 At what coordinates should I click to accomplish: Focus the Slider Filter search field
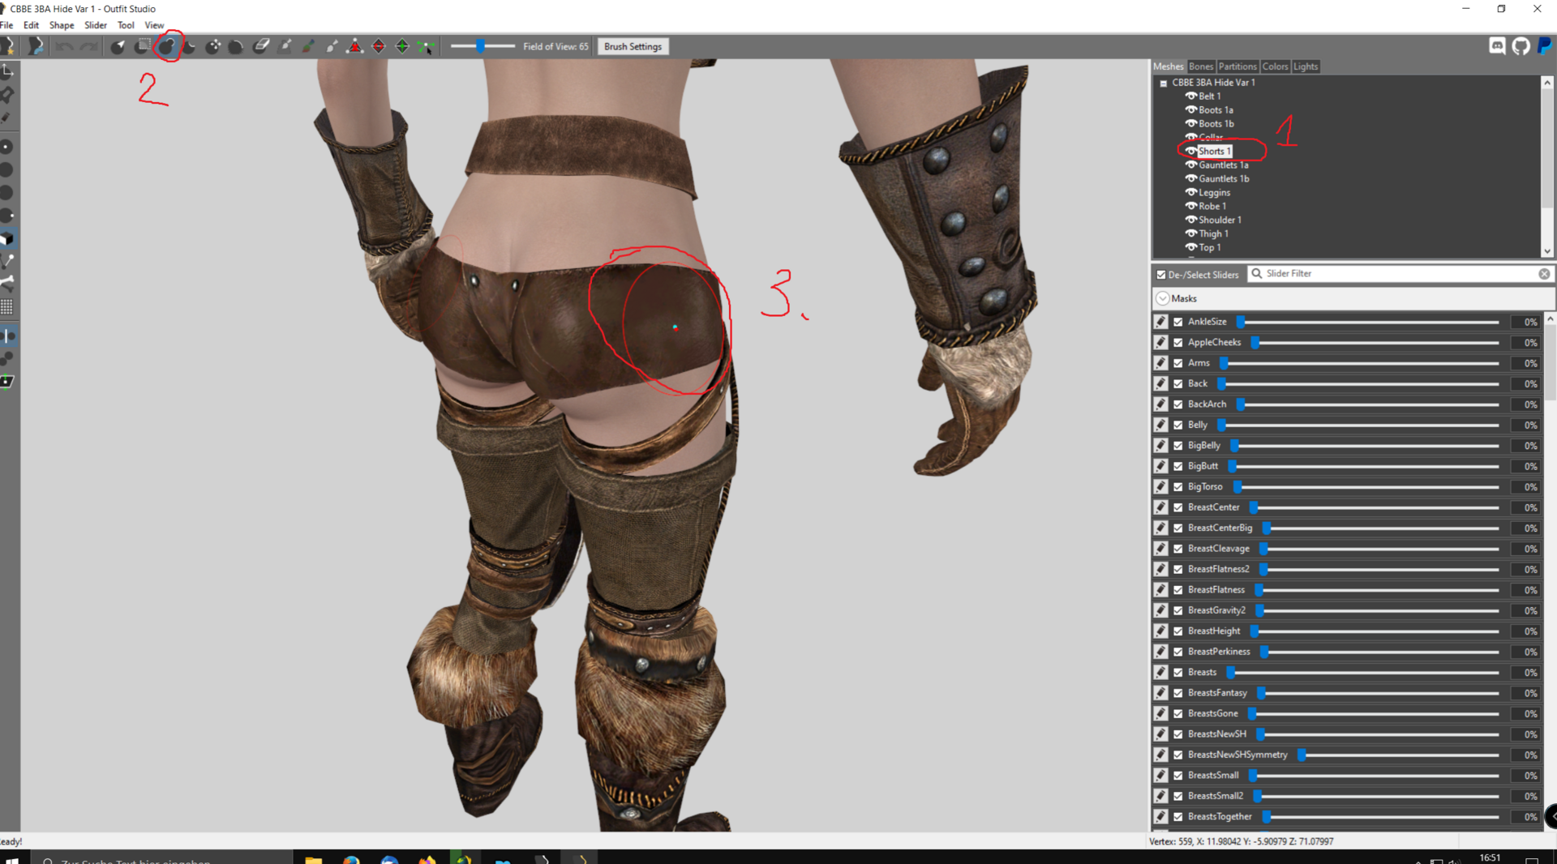1399,274
